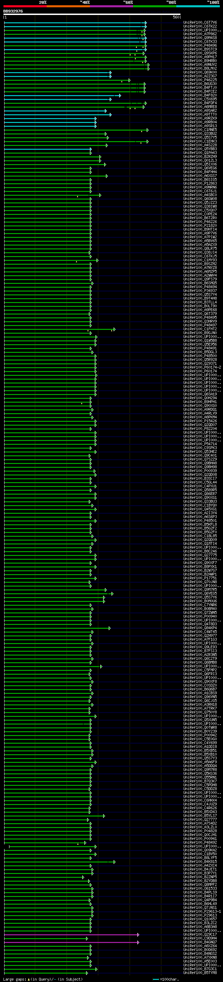Select hit UniRef100_Q29371
223x982 pixels.
tap(200, 364)
